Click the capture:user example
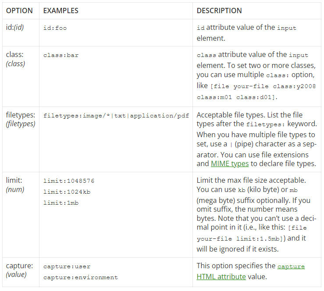 [x=67, y=266]
